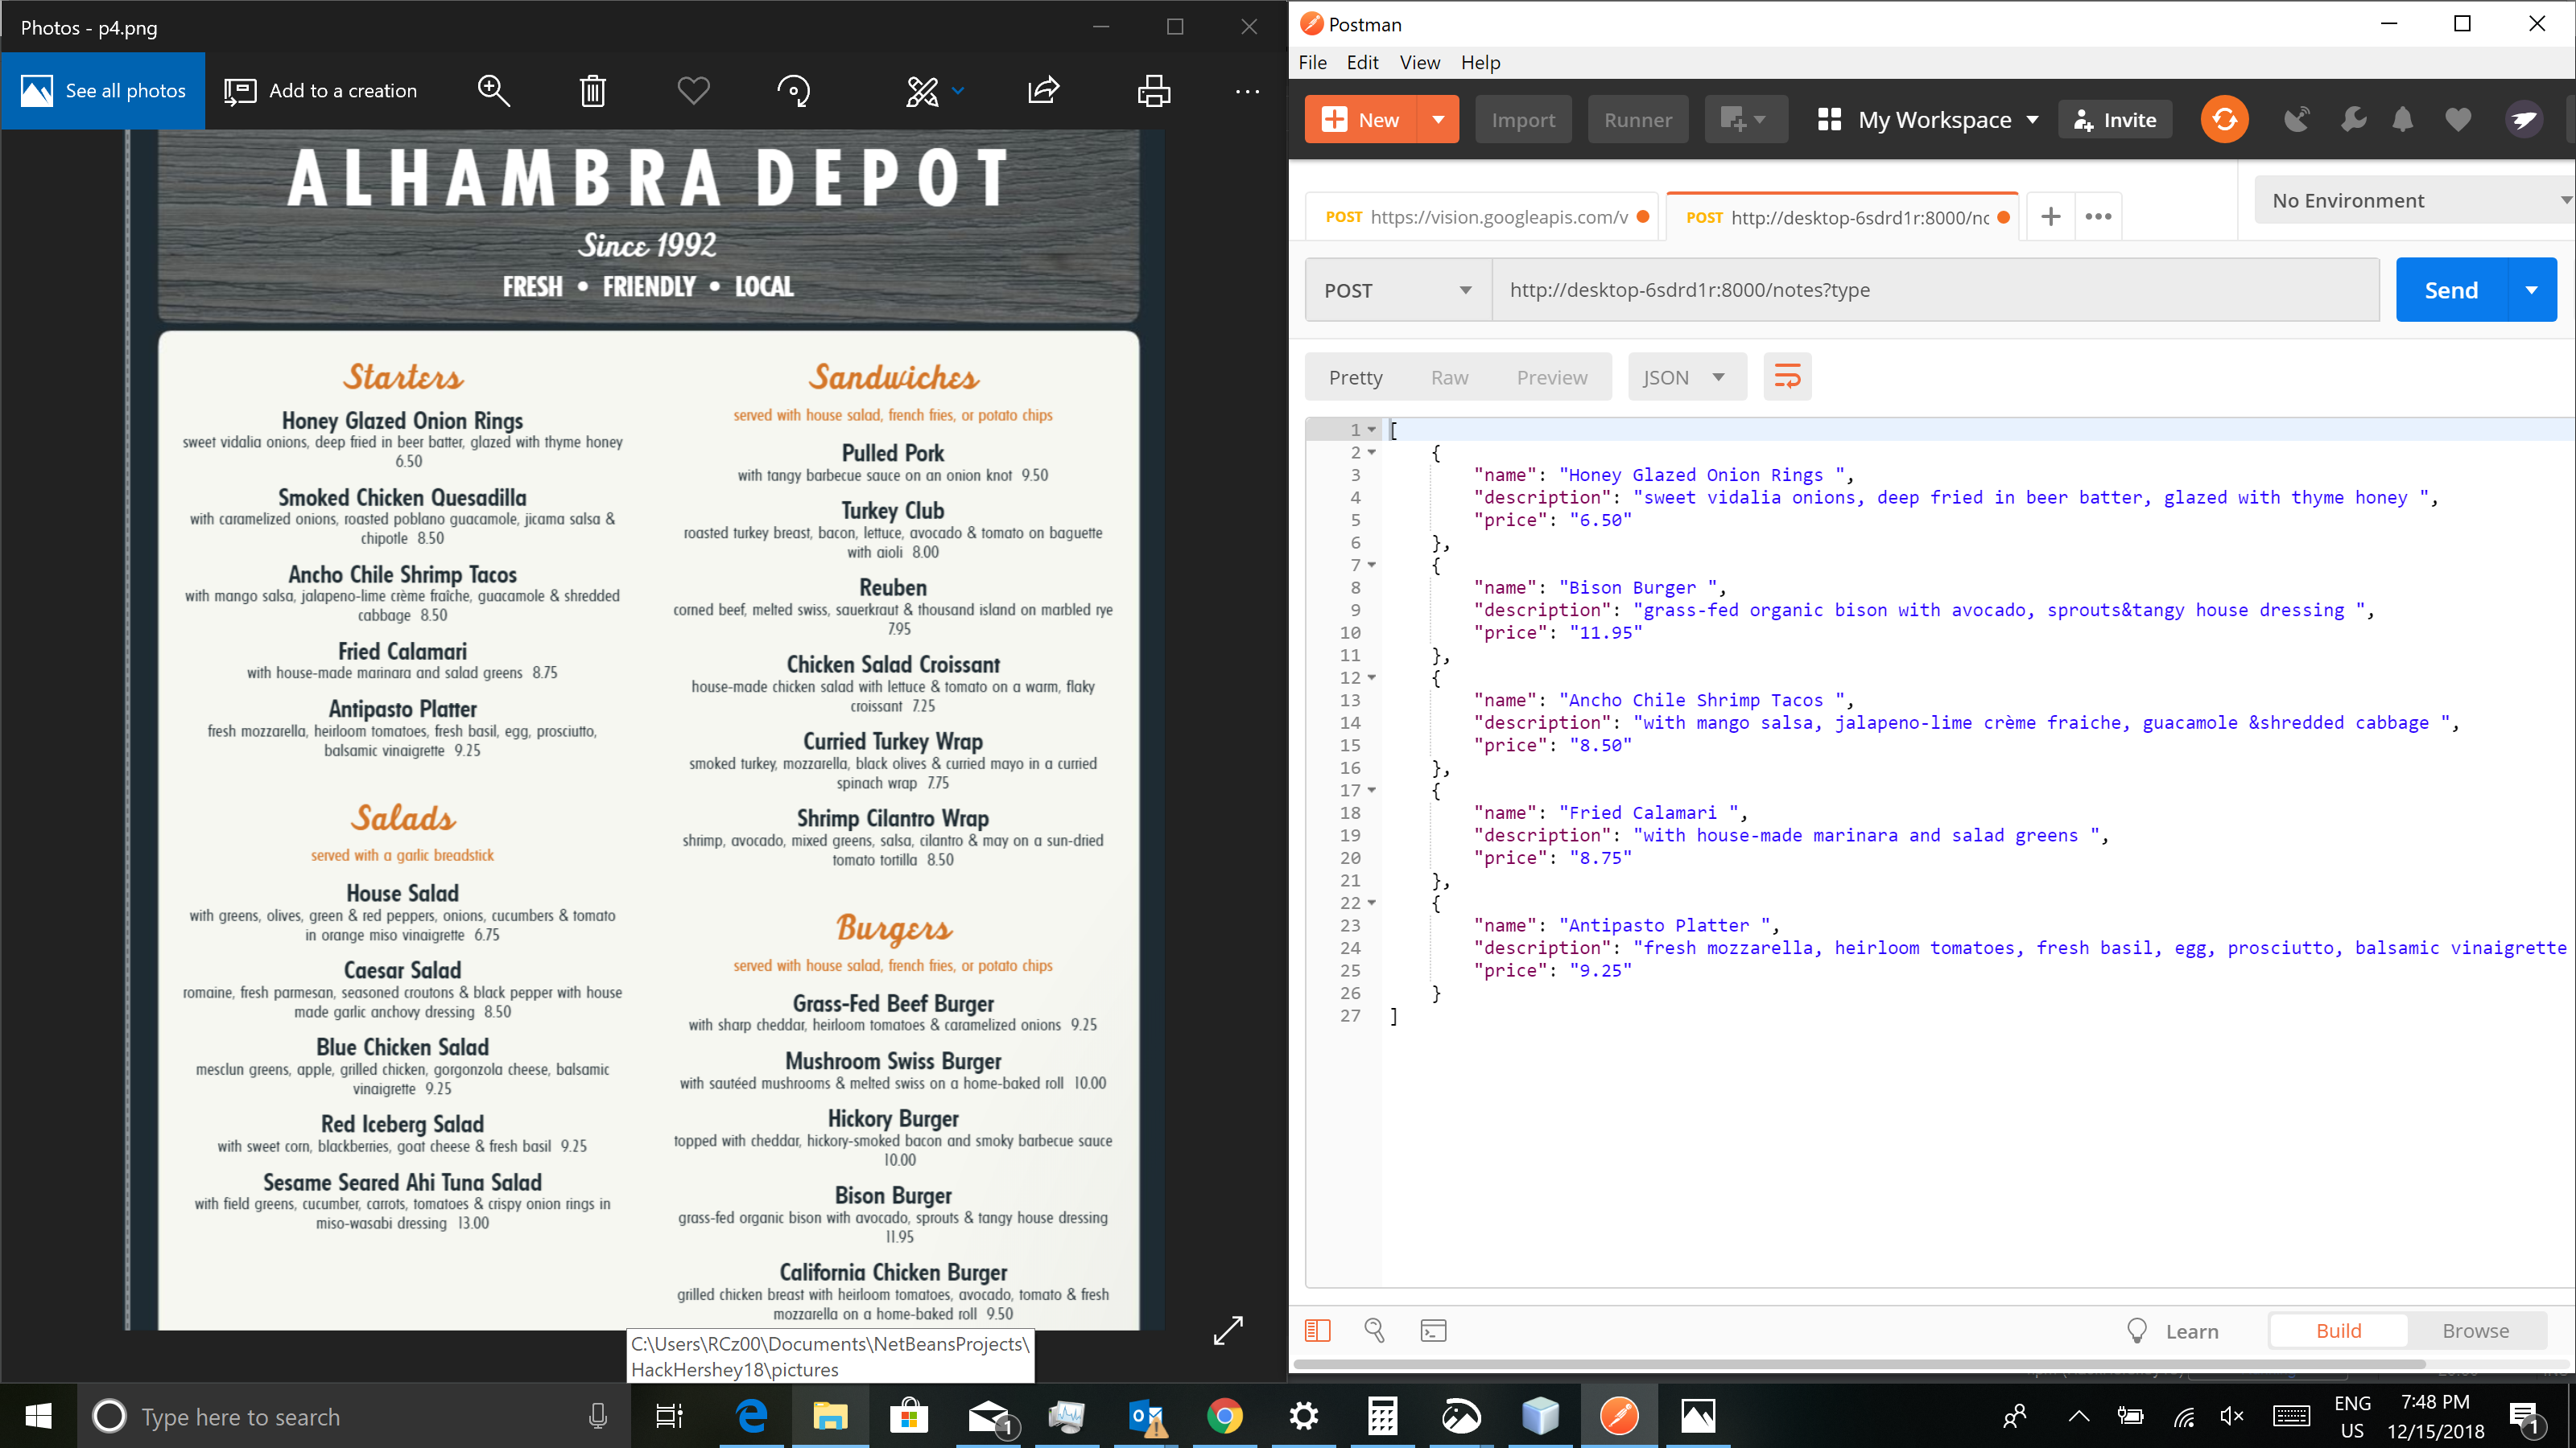Screen dimensions: 2576x1448
Task: Print the photo with the printer icon
Action: click(1153, 91)
